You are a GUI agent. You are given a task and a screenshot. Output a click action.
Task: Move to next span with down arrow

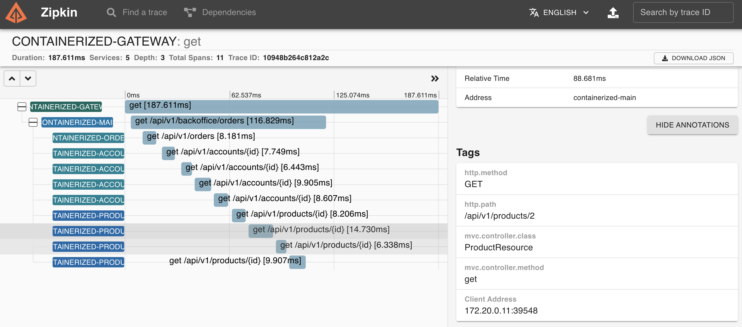pos(28,78)
